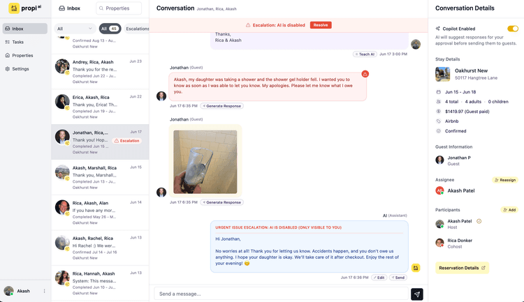Click the Andrey conversation avatar in the list

click(62, 66)
